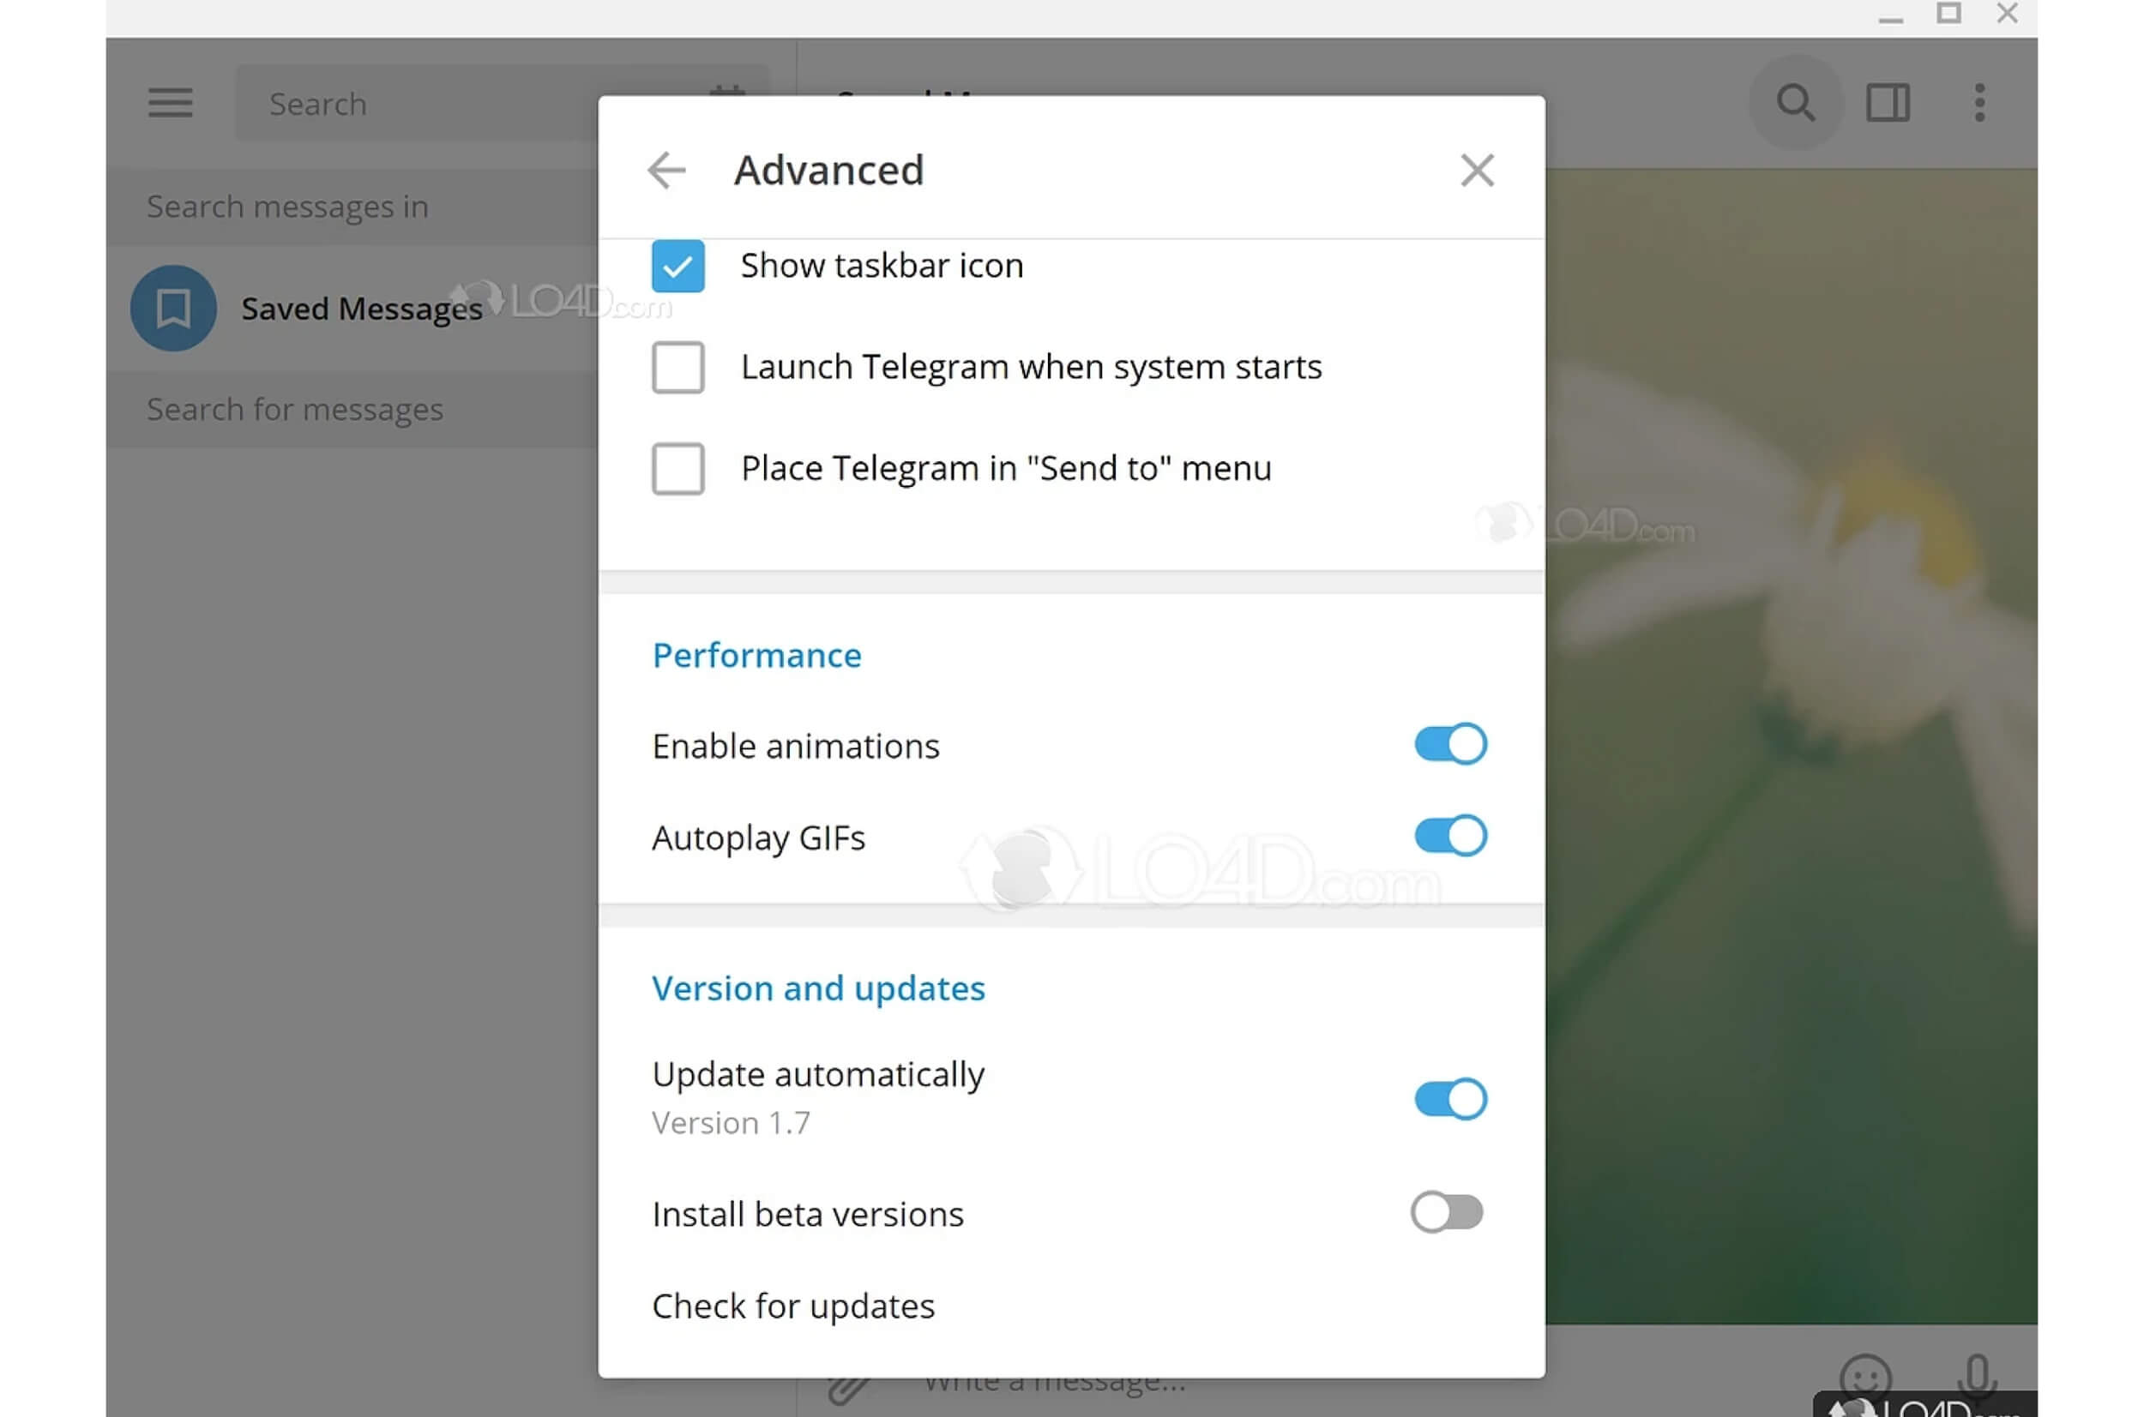Click the Search messages in label

point(287,207)
